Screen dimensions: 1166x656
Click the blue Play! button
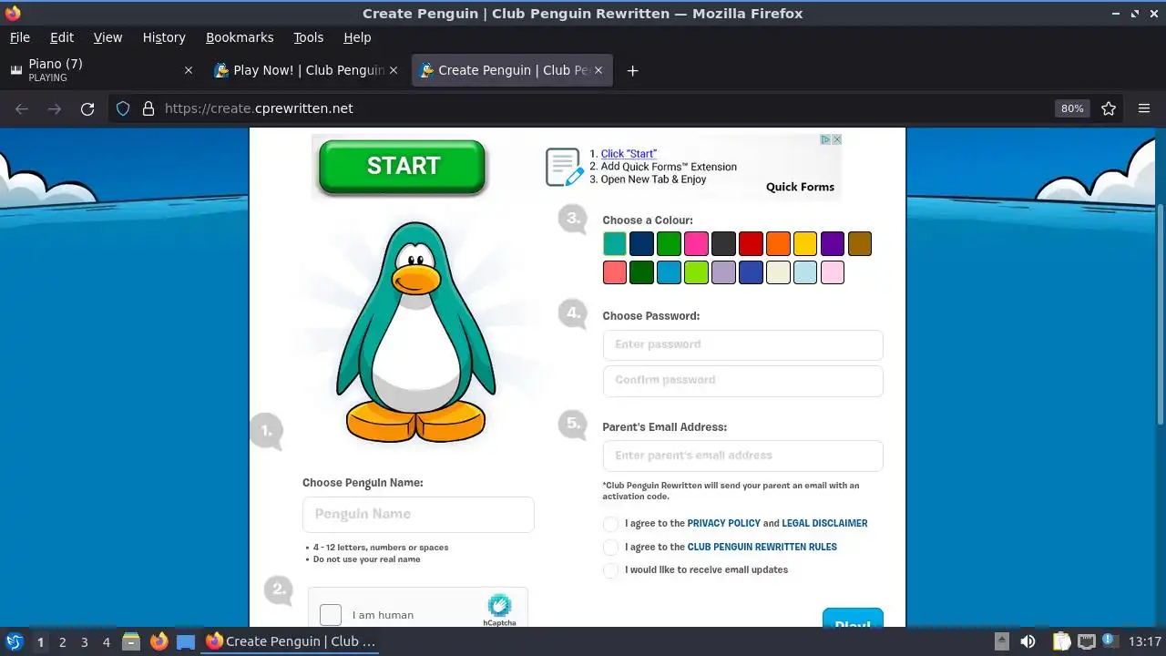point(853,619)
